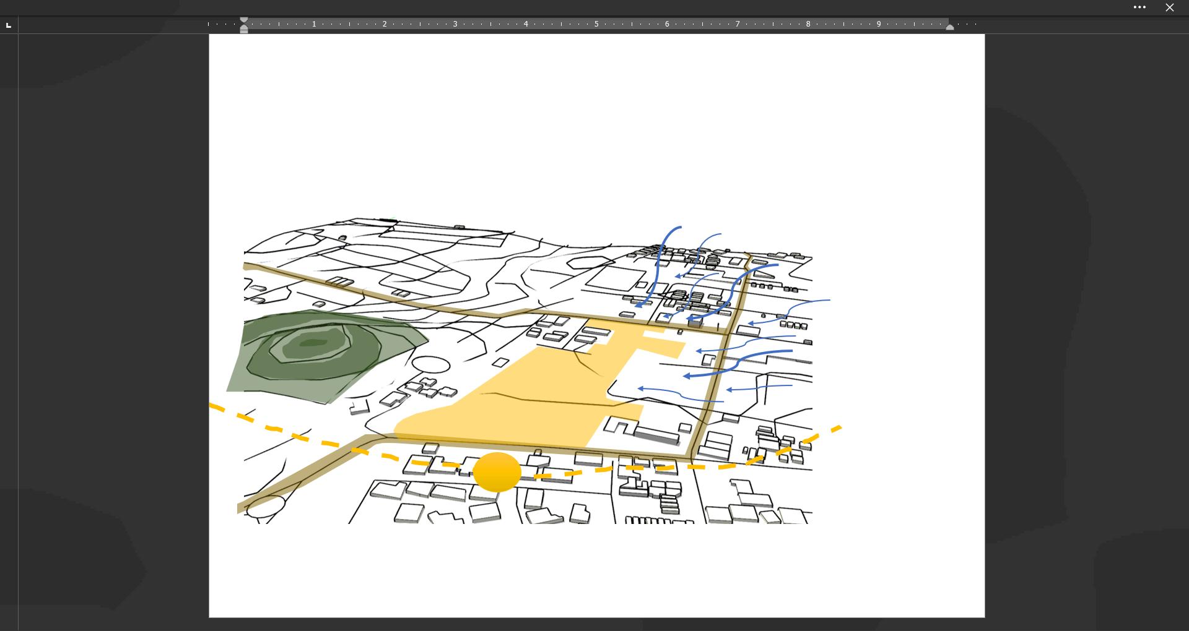Close the focus view with the X button
Screen dimensions: 1189x631
tap(1169, 7)
